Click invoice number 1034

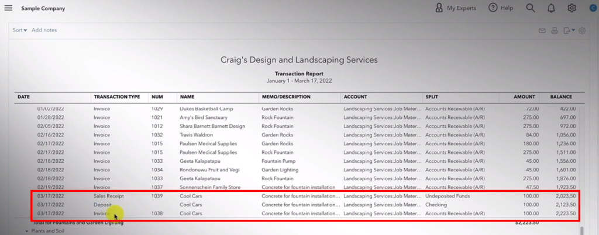tap(157, 170)
